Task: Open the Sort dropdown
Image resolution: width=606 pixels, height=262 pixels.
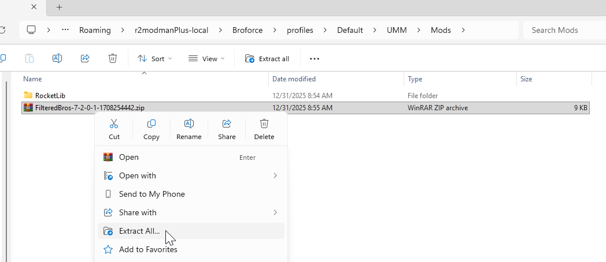Action: 154,58
